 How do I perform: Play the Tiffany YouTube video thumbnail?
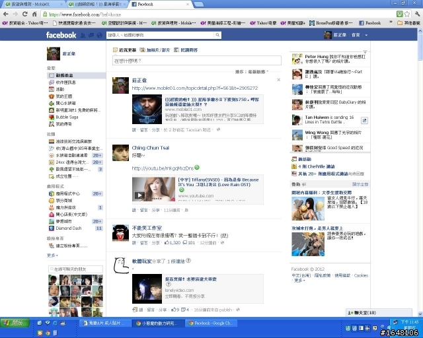pos(153,189)
